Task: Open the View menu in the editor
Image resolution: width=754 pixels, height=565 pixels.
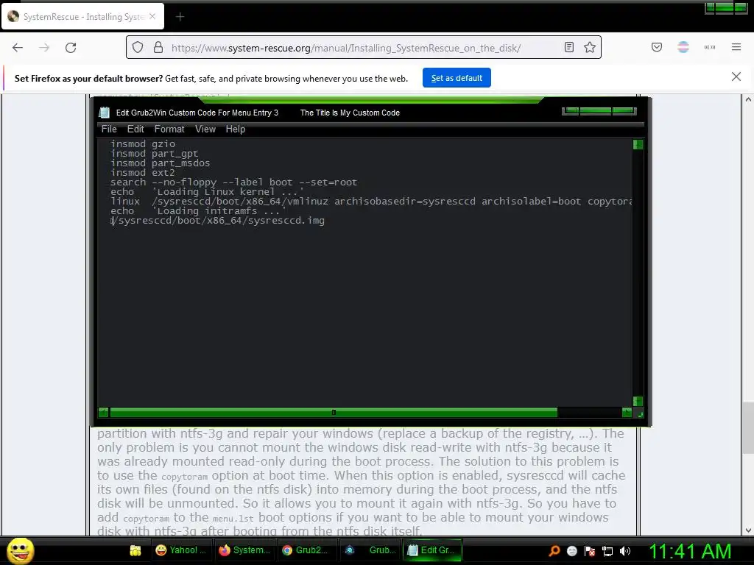Action: tap(205, 129)
